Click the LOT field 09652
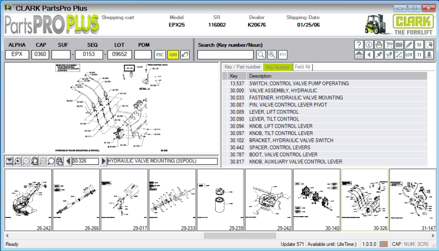 [120, 54]
